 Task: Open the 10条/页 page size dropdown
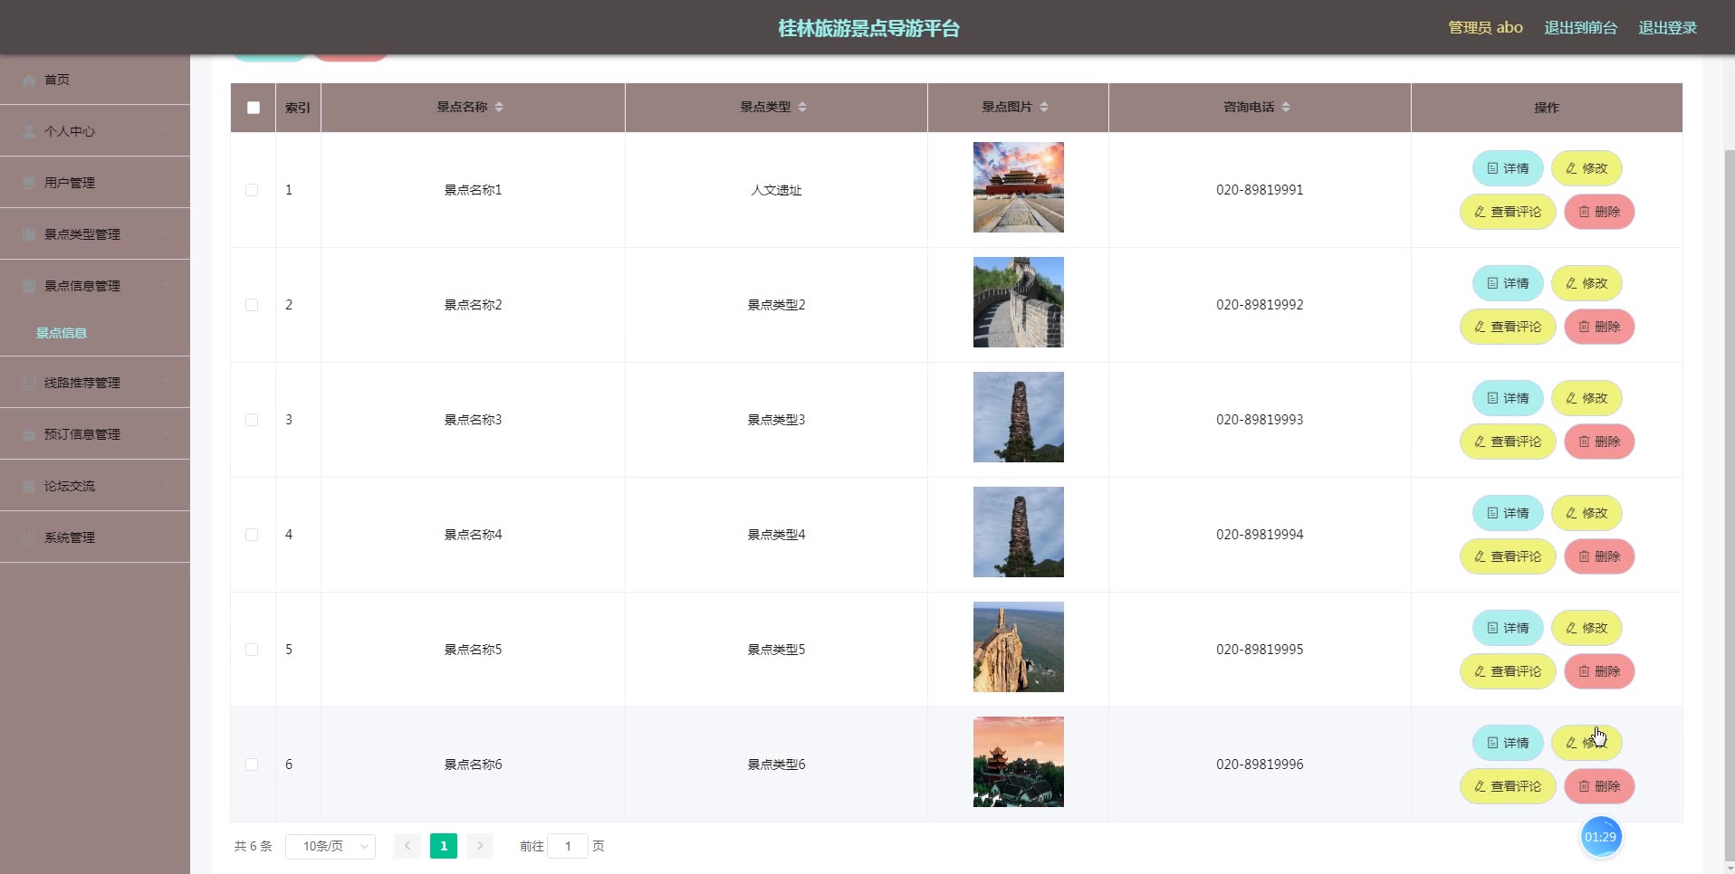coord(331,846)
